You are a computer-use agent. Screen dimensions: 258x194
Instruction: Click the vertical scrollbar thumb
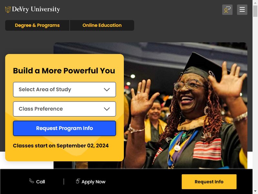click(x=255, y=11)
